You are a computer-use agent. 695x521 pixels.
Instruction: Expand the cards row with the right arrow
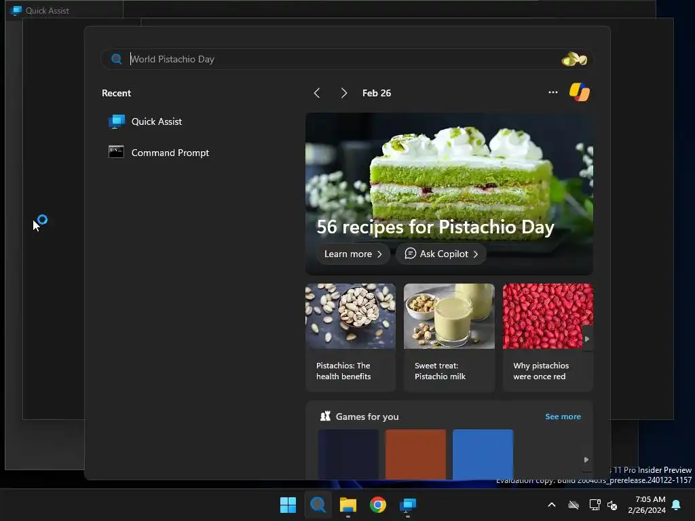[x=587, y=339]
